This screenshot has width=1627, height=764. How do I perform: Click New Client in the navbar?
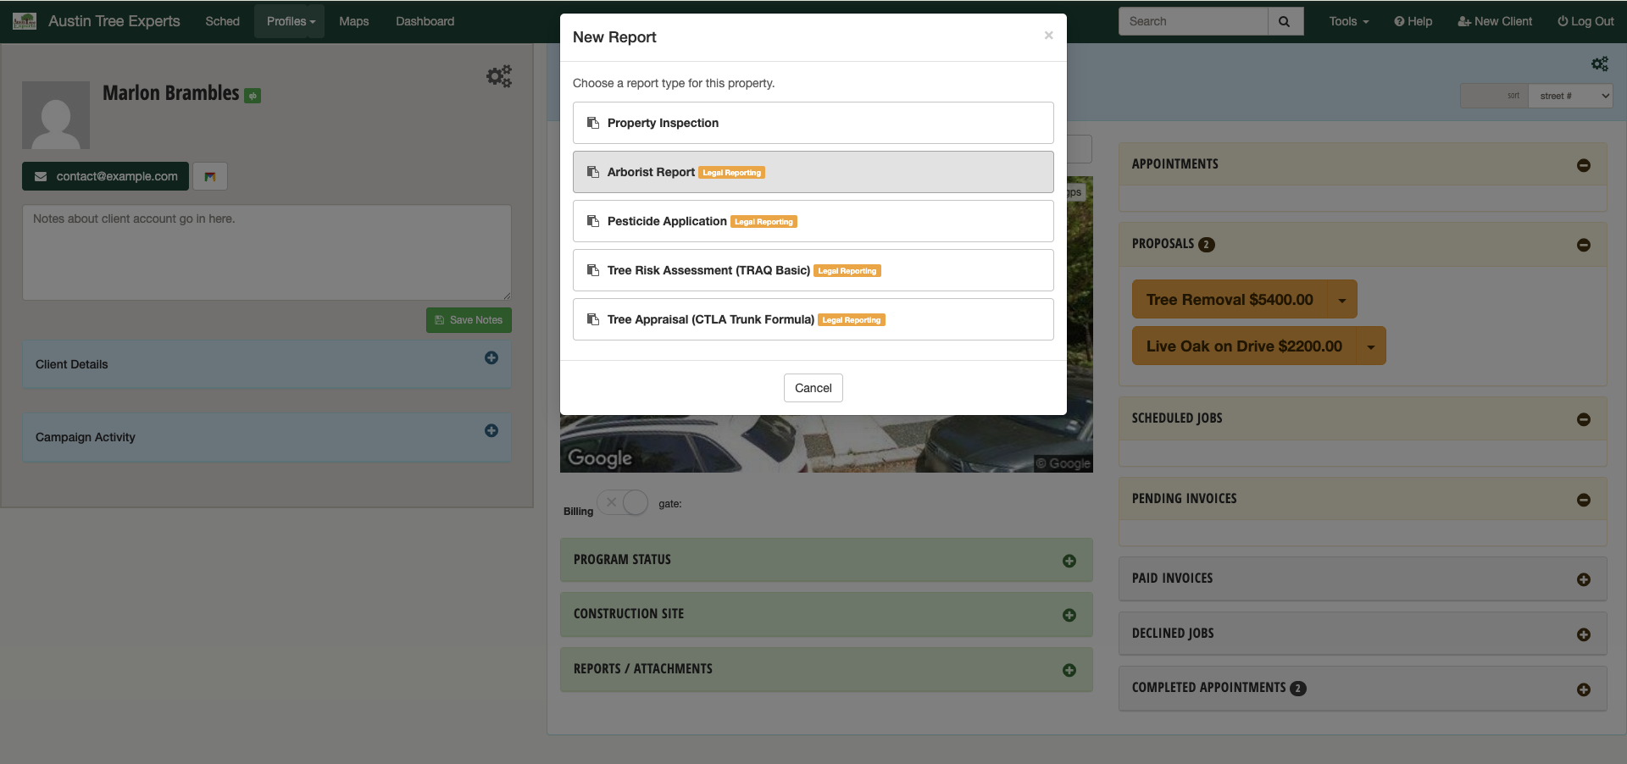coord(1495,21)
